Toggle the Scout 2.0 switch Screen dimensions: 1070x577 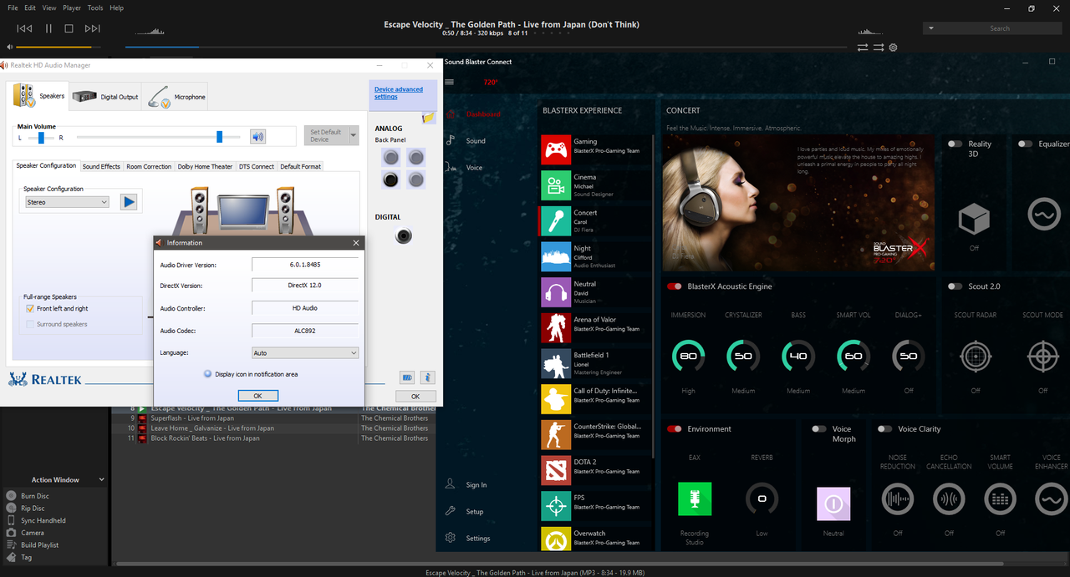click(955, 286)
